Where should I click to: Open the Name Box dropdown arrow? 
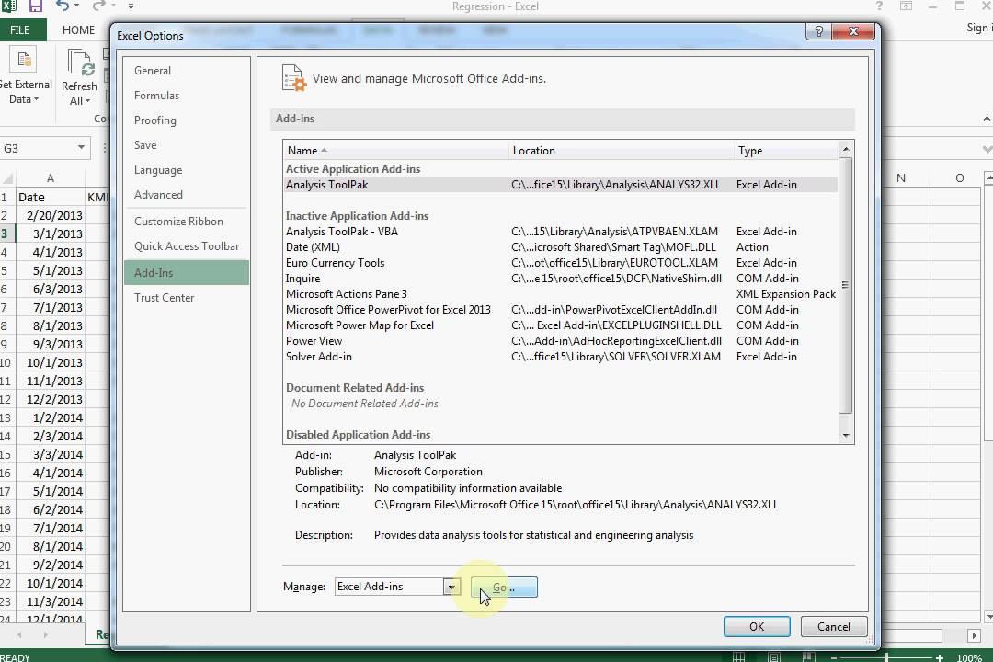pyautogui.click(x=81, y=148)
